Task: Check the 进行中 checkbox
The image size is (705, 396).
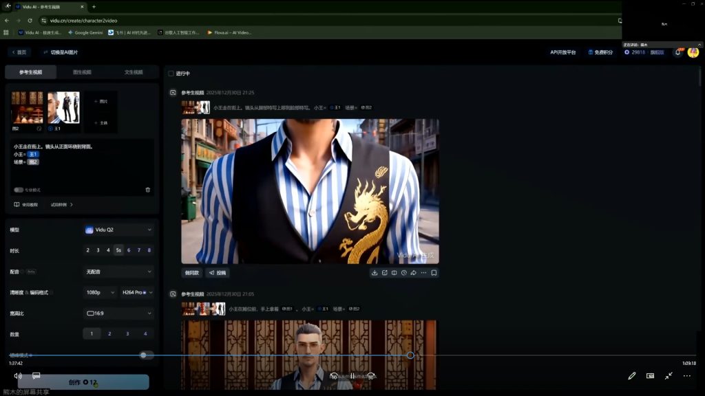Action: pos(171,74)
